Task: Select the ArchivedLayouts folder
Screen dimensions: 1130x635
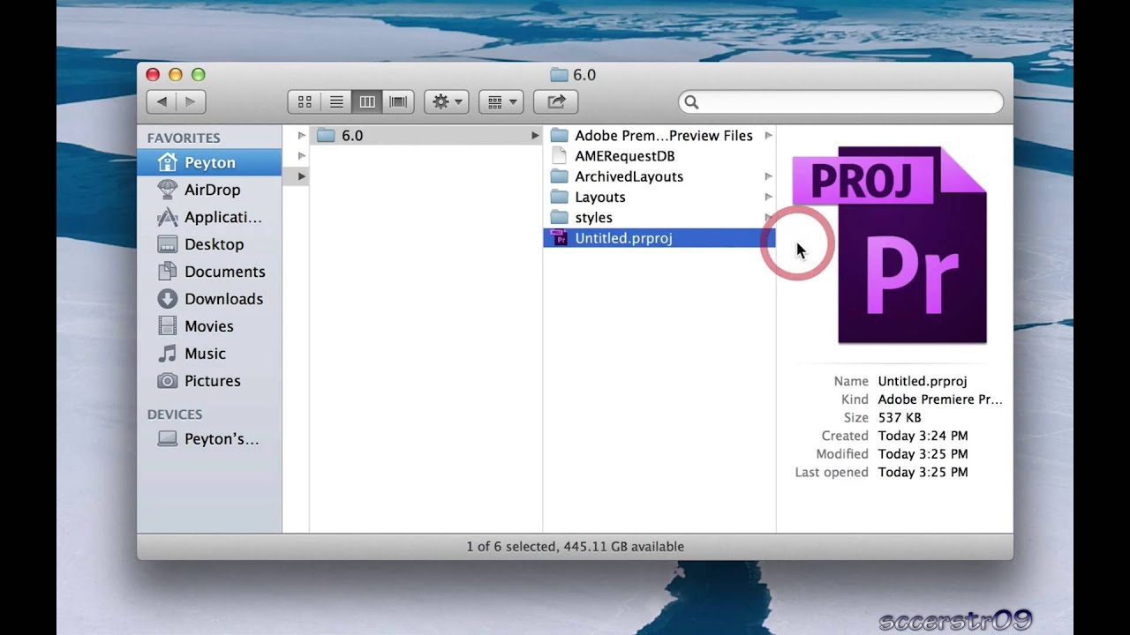Action: (x=659, y=176)
